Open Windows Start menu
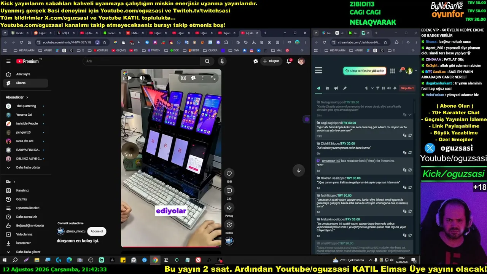487x274 pixels. pos(5,260)
